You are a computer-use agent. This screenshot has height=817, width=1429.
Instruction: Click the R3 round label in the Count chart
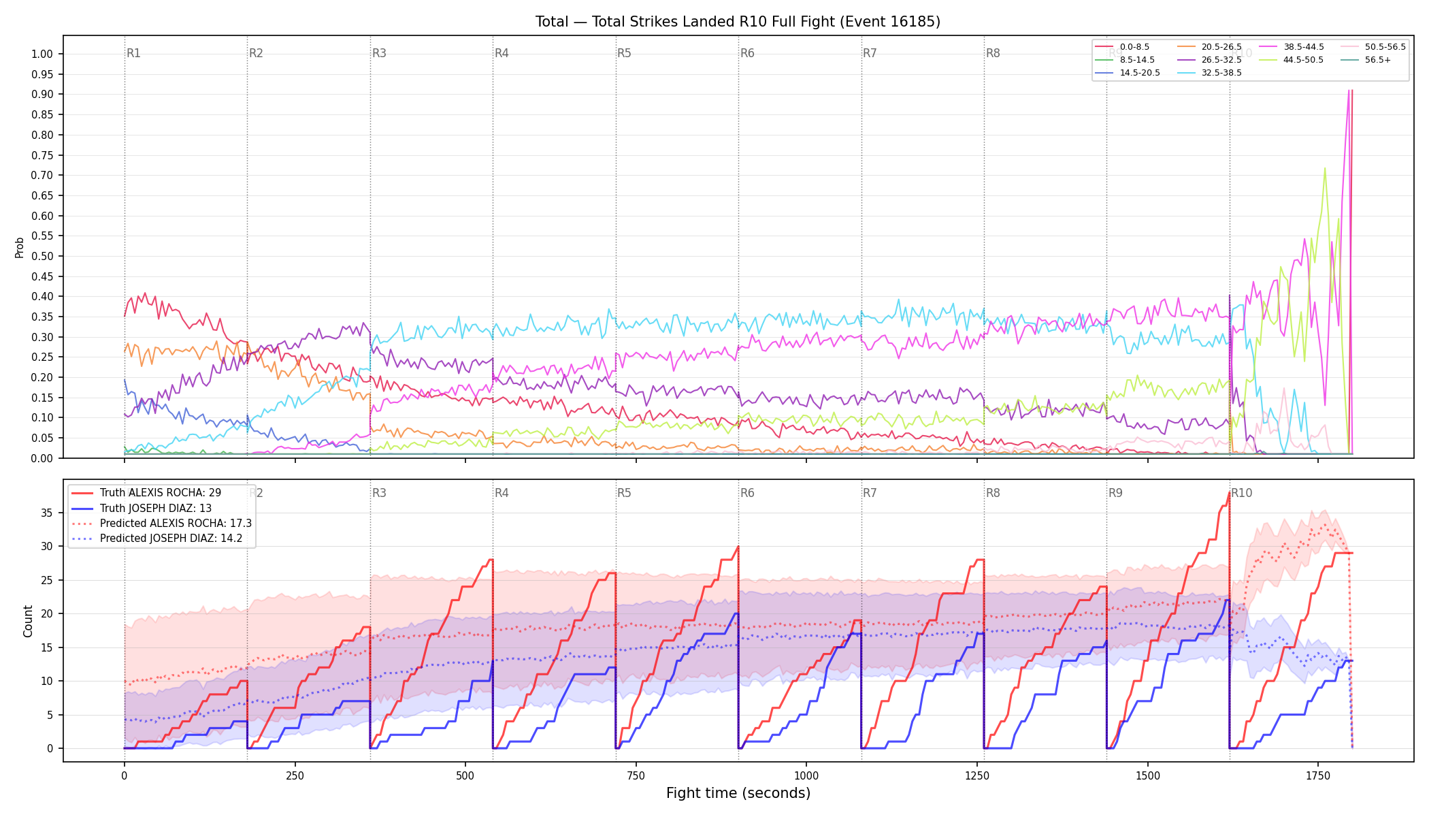[379, 493]
